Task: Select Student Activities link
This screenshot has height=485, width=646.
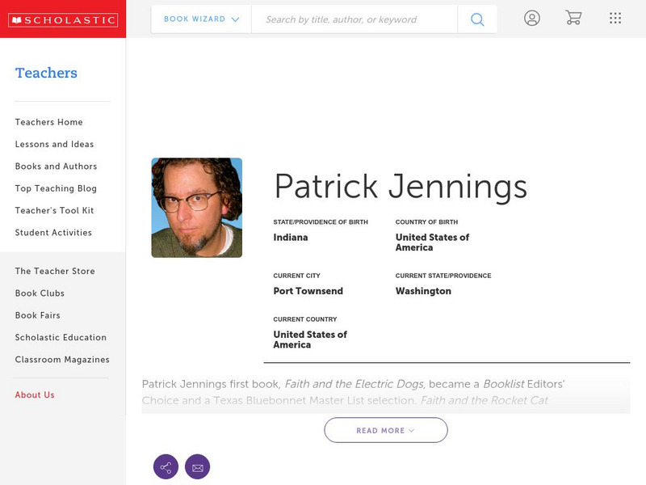Action: (53, 233)
